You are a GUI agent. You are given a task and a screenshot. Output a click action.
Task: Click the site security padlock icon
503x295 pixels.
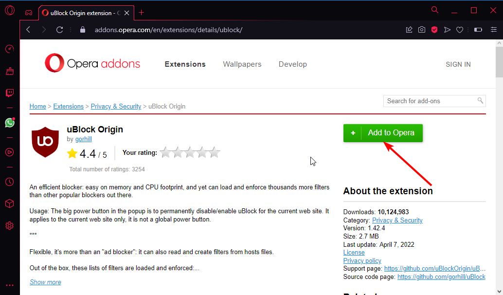pos(82,30)
